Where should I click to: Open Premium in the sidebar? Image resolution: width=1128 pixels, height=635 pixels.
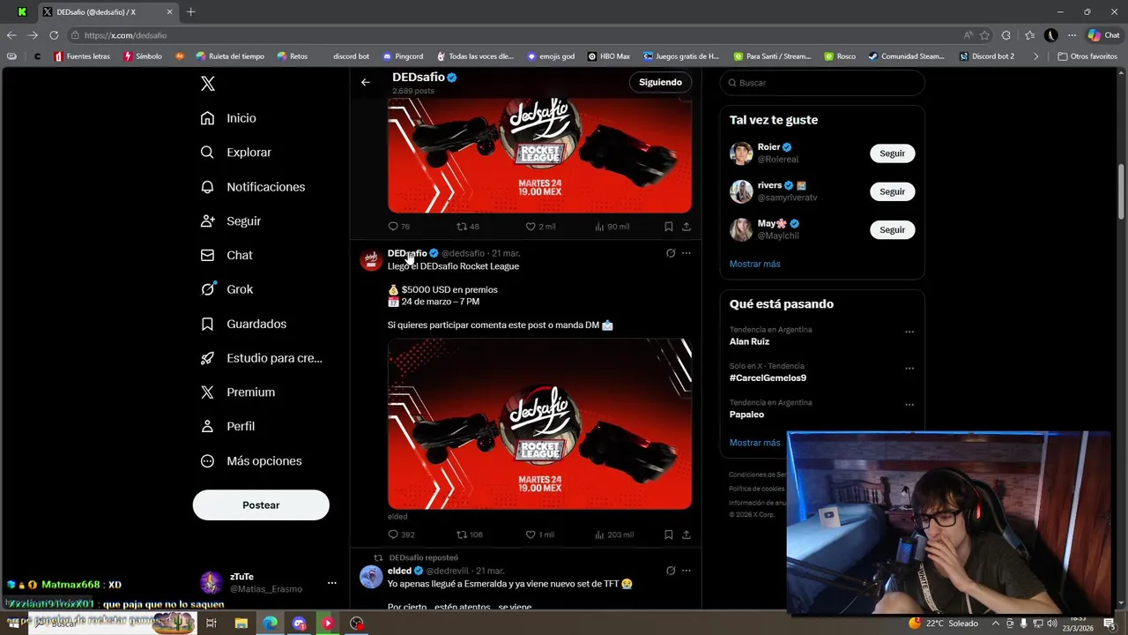coord(237,392)
